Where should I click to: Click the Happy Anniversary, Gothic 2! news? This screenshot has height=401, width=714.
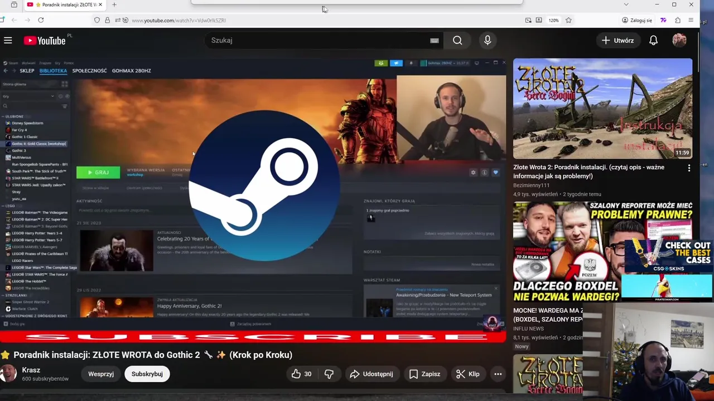(189, 306)
